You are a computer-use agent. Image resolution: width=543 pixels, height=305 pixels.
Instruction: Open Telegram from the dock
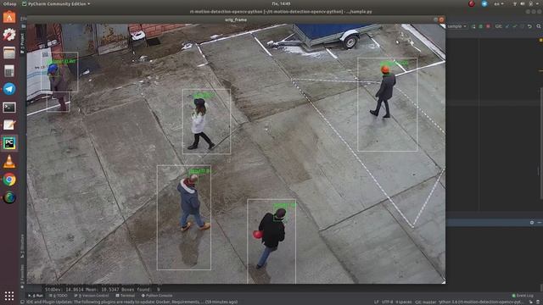point(9,89)
